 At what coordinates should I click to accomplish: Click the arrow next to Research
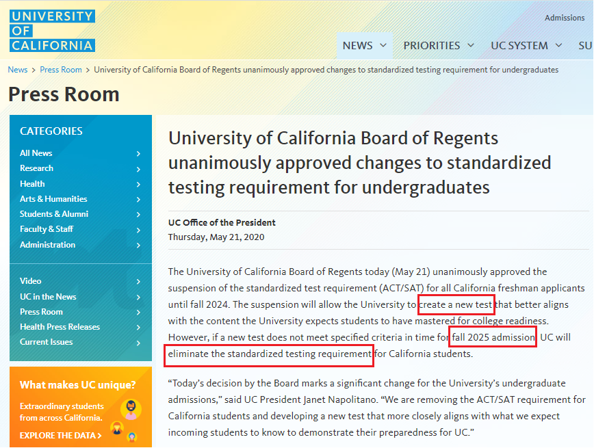point(138,169)
